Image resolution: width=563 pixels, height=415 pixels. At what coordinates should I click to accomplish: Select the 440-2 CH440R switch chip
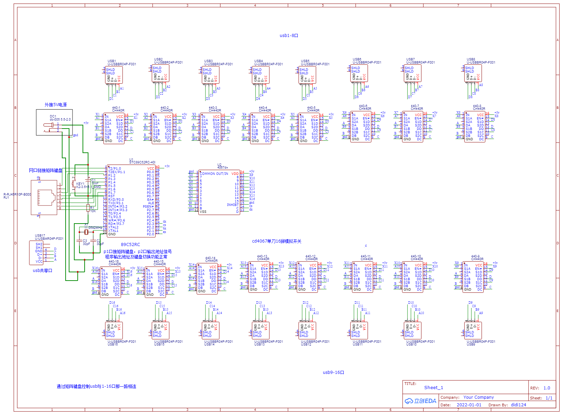coord(162,128)
